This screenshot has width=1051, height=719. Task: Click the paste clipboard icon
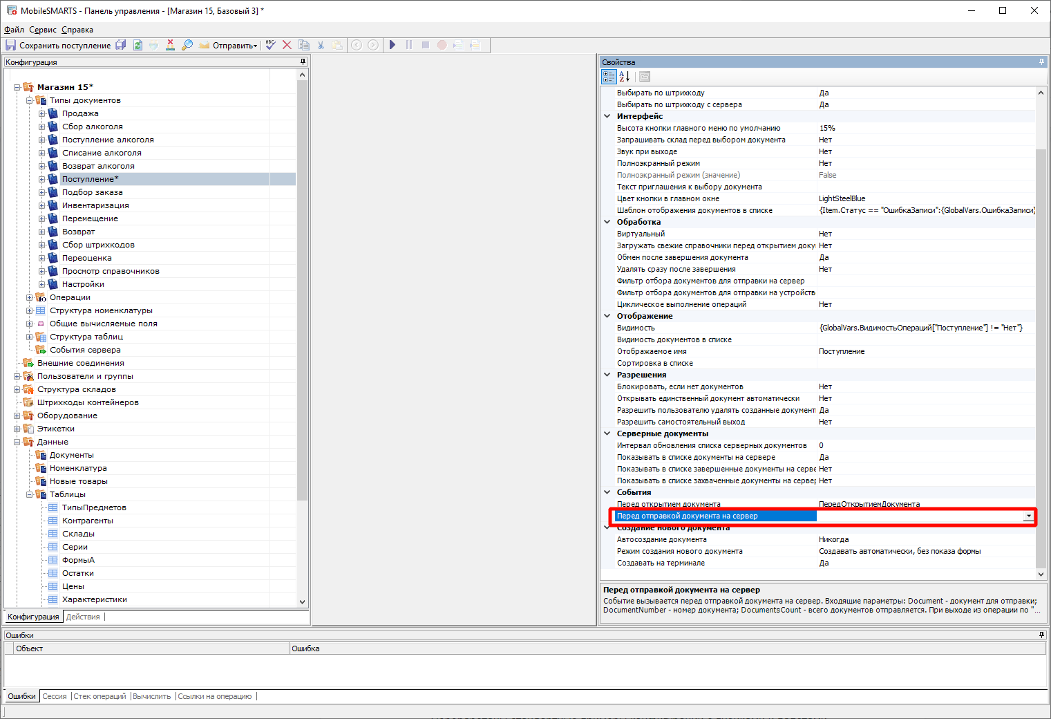click(337, 45)
